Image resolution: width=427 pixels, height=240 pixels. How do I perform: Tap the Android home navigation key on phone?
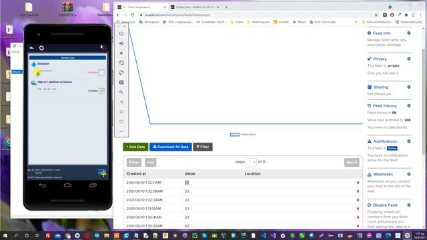click(67, 185)
